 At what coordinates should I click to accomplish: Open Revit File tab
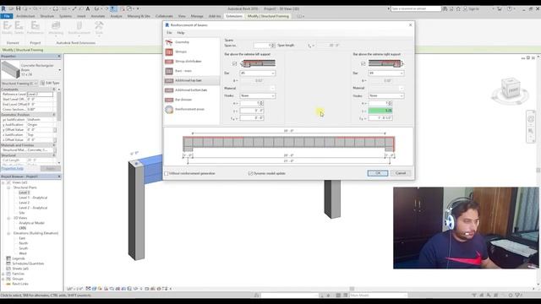[x=7, y=16]
